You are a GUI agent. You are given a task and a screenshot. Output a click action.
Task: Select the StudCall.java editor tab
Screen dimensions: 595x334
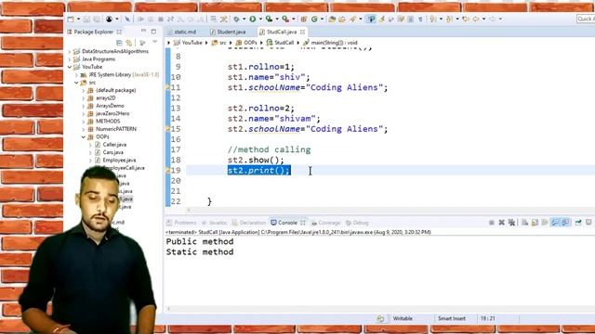281,32
